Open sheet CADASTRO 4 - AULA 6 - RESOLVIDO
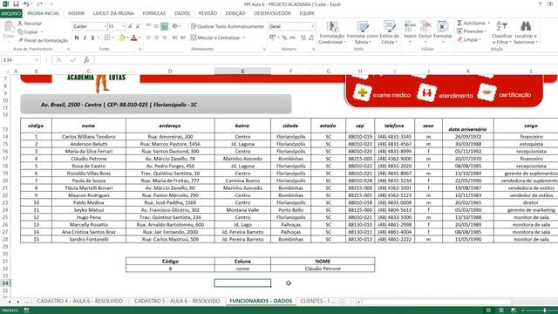The width and height of the screenshot is (558, 314). coord(79,301)
